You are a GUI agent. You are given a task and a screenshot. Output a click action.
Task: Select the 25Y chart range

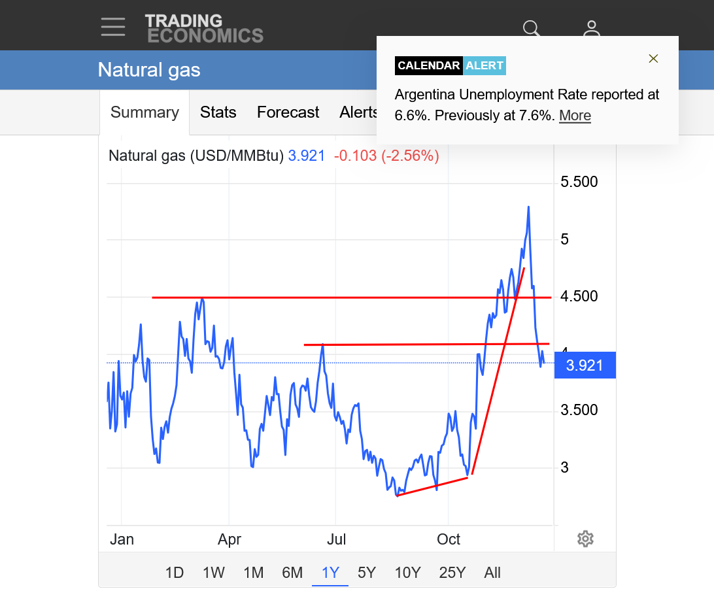[452, 573]
